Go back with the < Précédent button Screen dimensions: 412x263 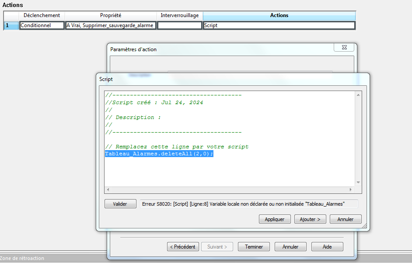[x=183, y=247]
